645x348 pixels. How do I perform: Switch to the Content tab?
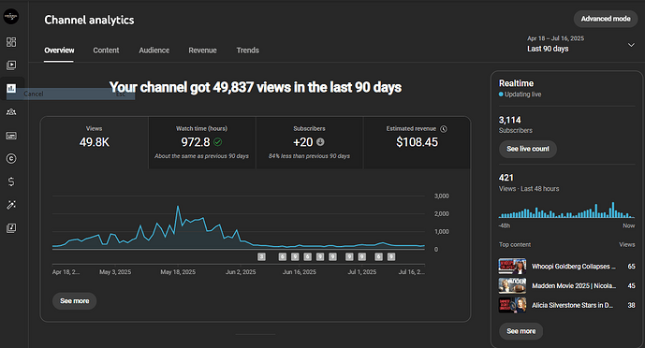pos(106,51)
